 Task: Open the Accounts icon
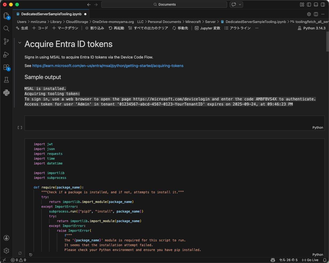tap(6, 238)
